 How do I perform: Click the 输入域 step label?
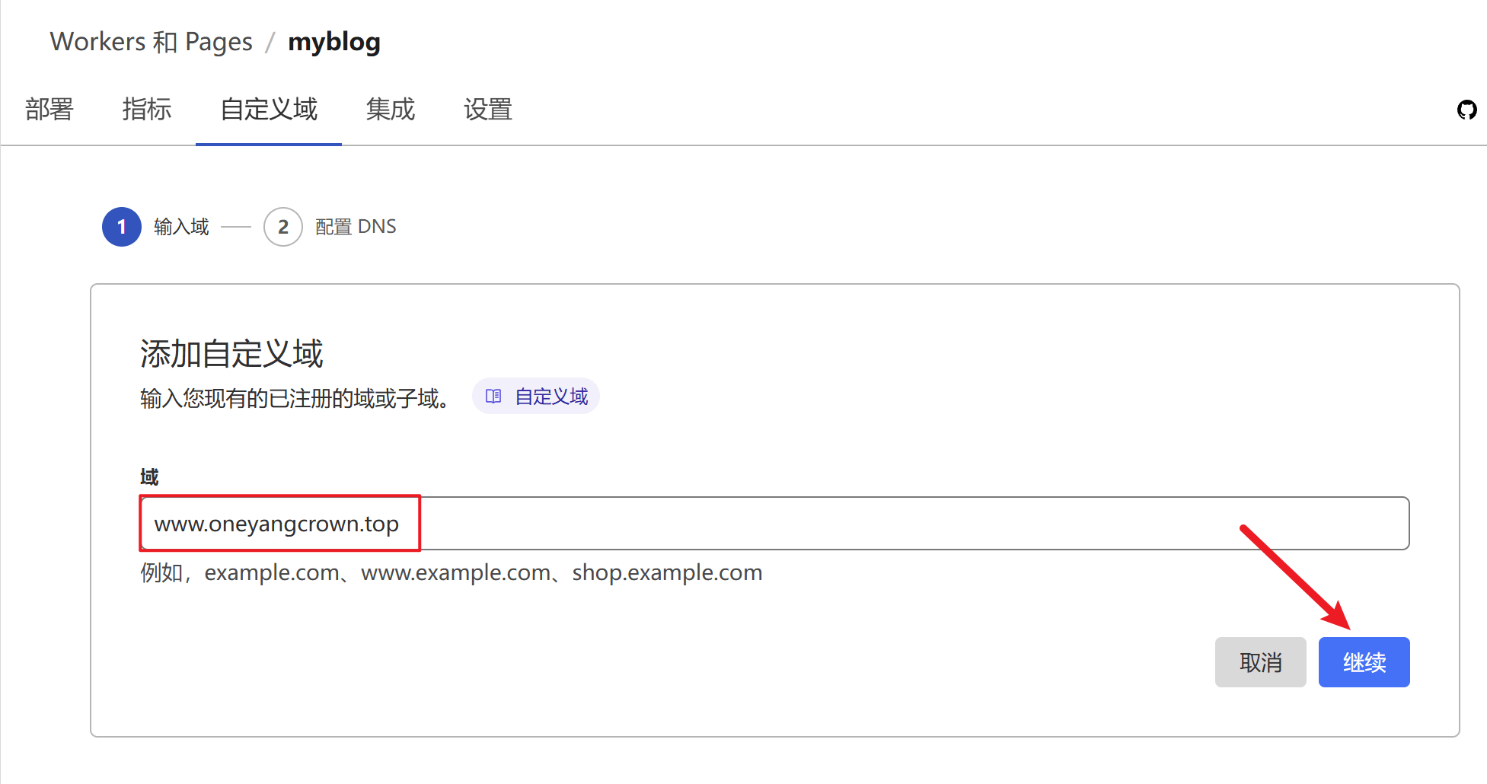181,227
